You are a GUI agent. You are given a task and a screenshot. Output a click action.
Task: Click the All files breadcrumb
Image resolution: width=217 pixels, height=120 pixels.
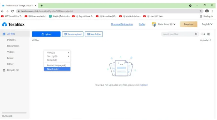click(35, 40)
